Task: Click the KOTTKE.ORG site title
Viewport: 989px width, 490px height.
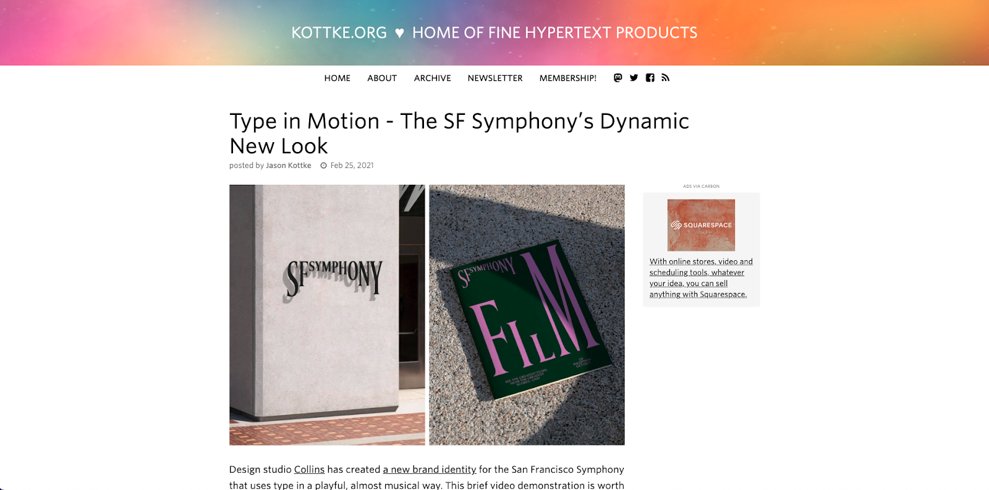Action: click(x=339, y=33)
